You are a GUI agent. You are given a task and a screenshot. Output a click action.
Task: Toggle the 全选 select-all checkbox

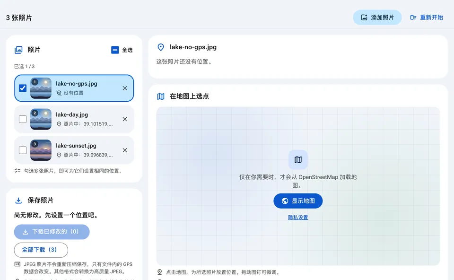(115, 50)
